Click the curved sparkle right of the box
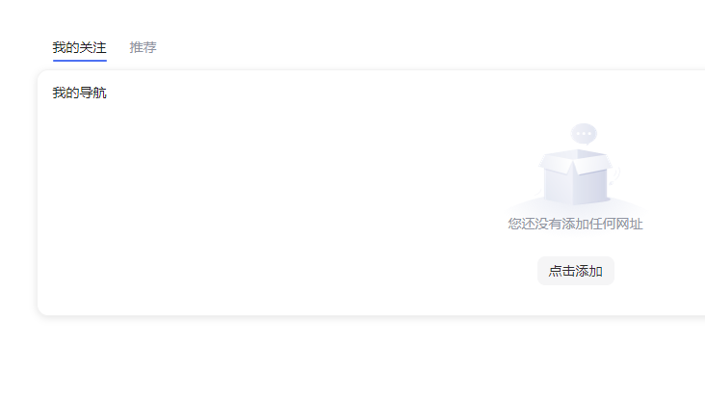The width and height of the screenshot is (705, 399). coord(616,173)
